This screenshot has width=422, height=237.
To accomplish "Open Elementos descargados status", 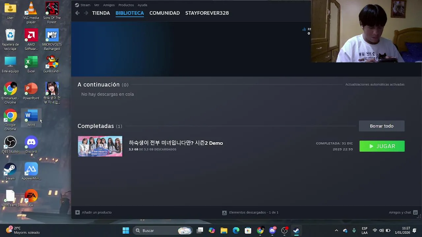I will pyautogui.click(x=254, y=212).
